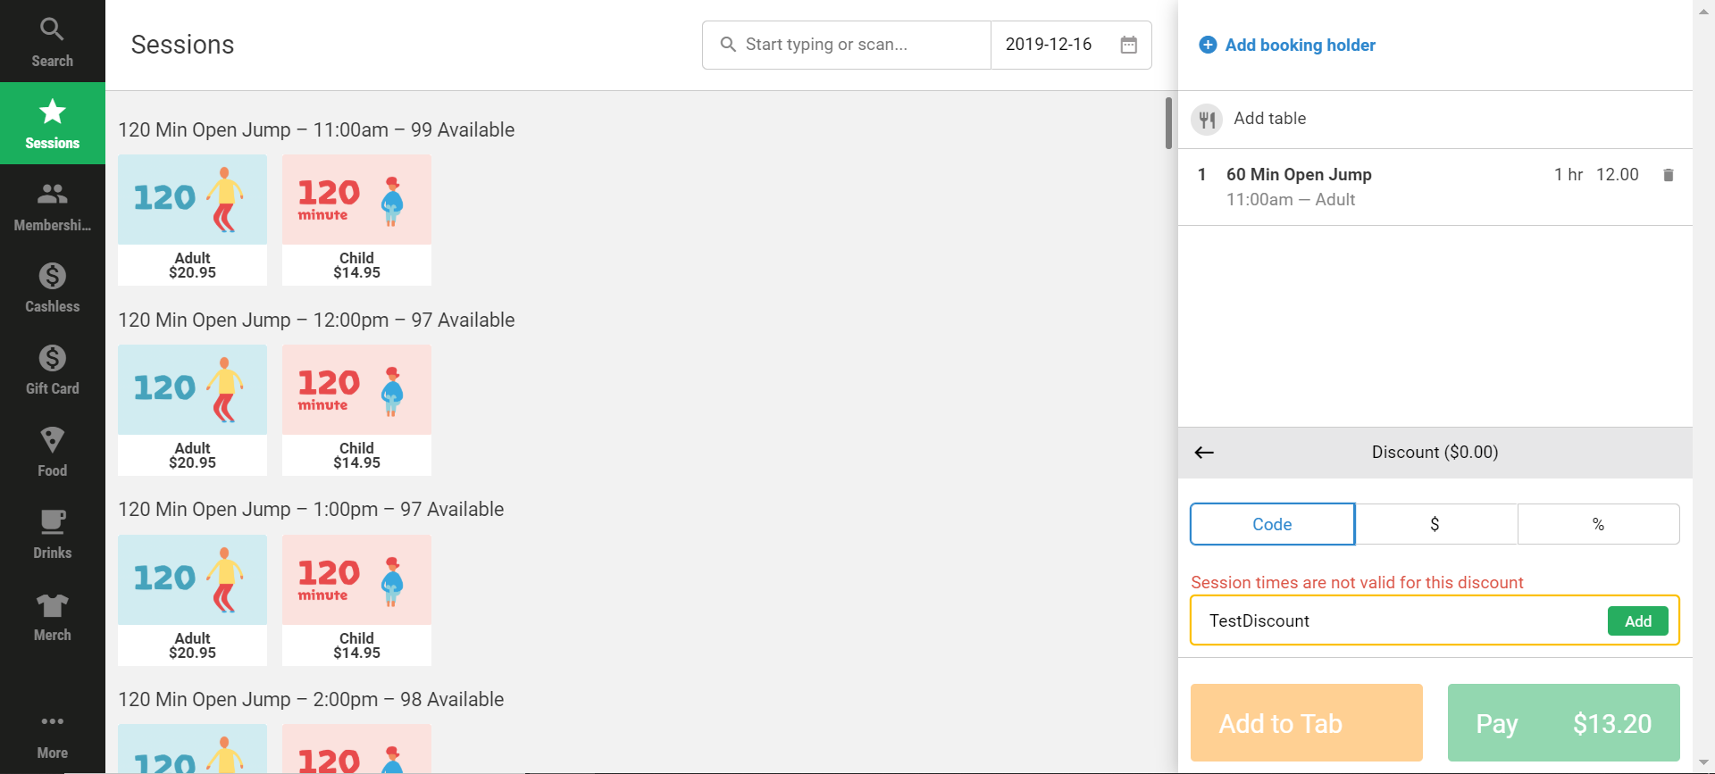Switch to the percent discount tab
Viewport: 1715px width, 774px height.
click(x=1598, y=524)
